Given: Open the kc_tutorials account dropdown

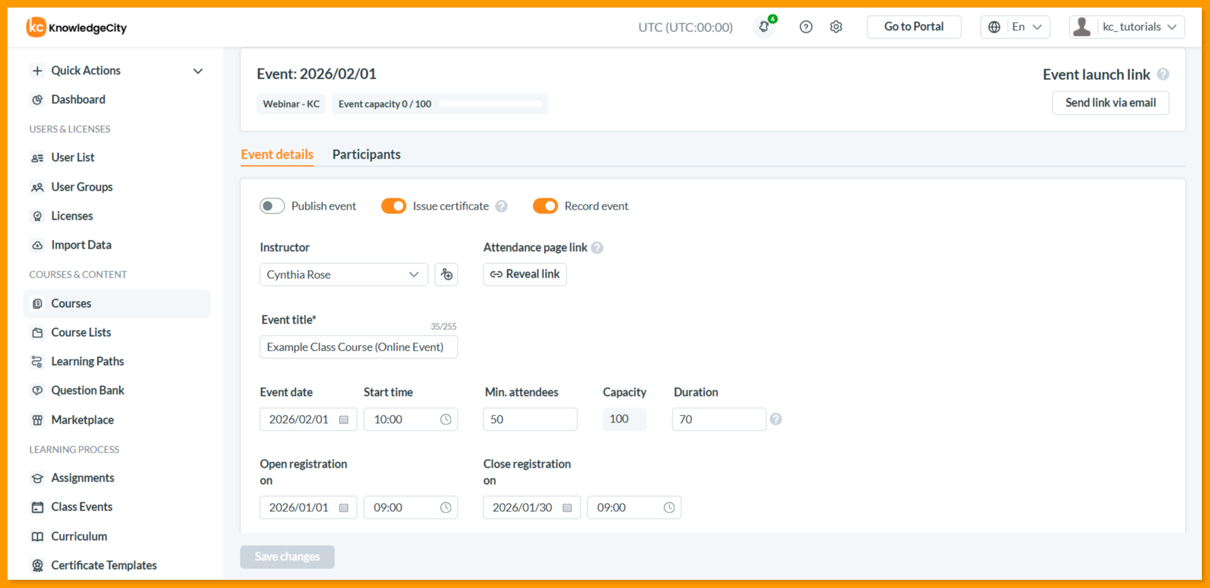Looking at the screenshot, I should pos(1127,27).
